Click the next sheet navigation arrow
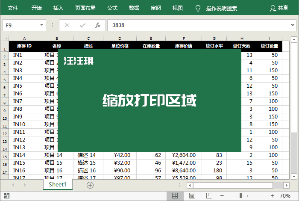The width and height of the screenshot is (299, 201). pos(25,185)
